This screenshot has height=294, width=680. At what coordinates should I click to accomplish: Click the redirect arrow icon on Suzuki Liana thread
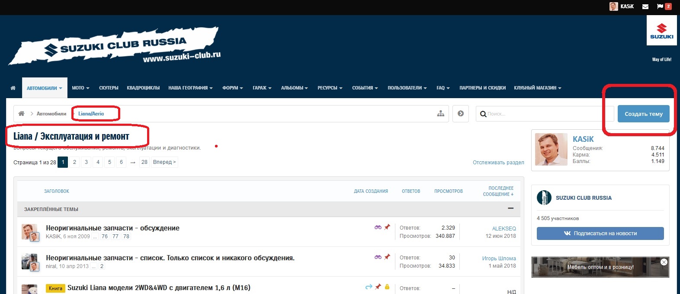coord(369,287)
